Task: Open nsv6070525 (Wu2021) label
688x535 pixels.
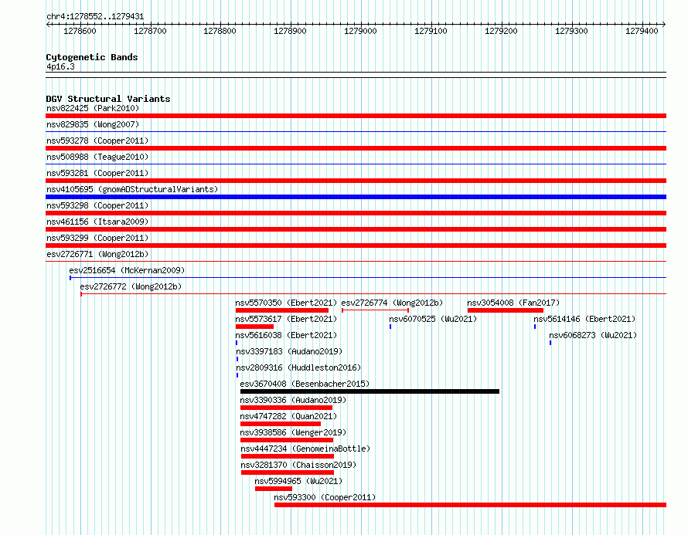Action: (433, 319)
